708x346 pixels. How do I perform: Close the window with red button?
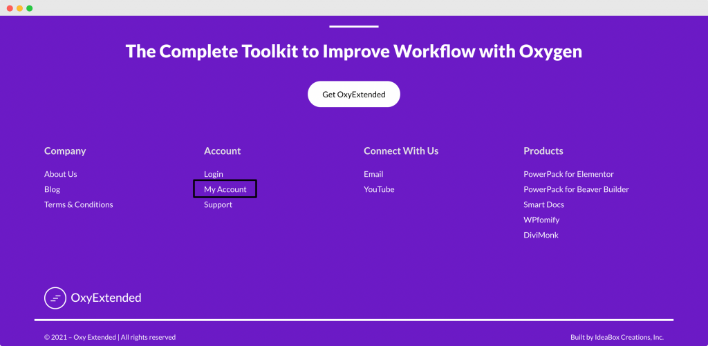[10, 8]
